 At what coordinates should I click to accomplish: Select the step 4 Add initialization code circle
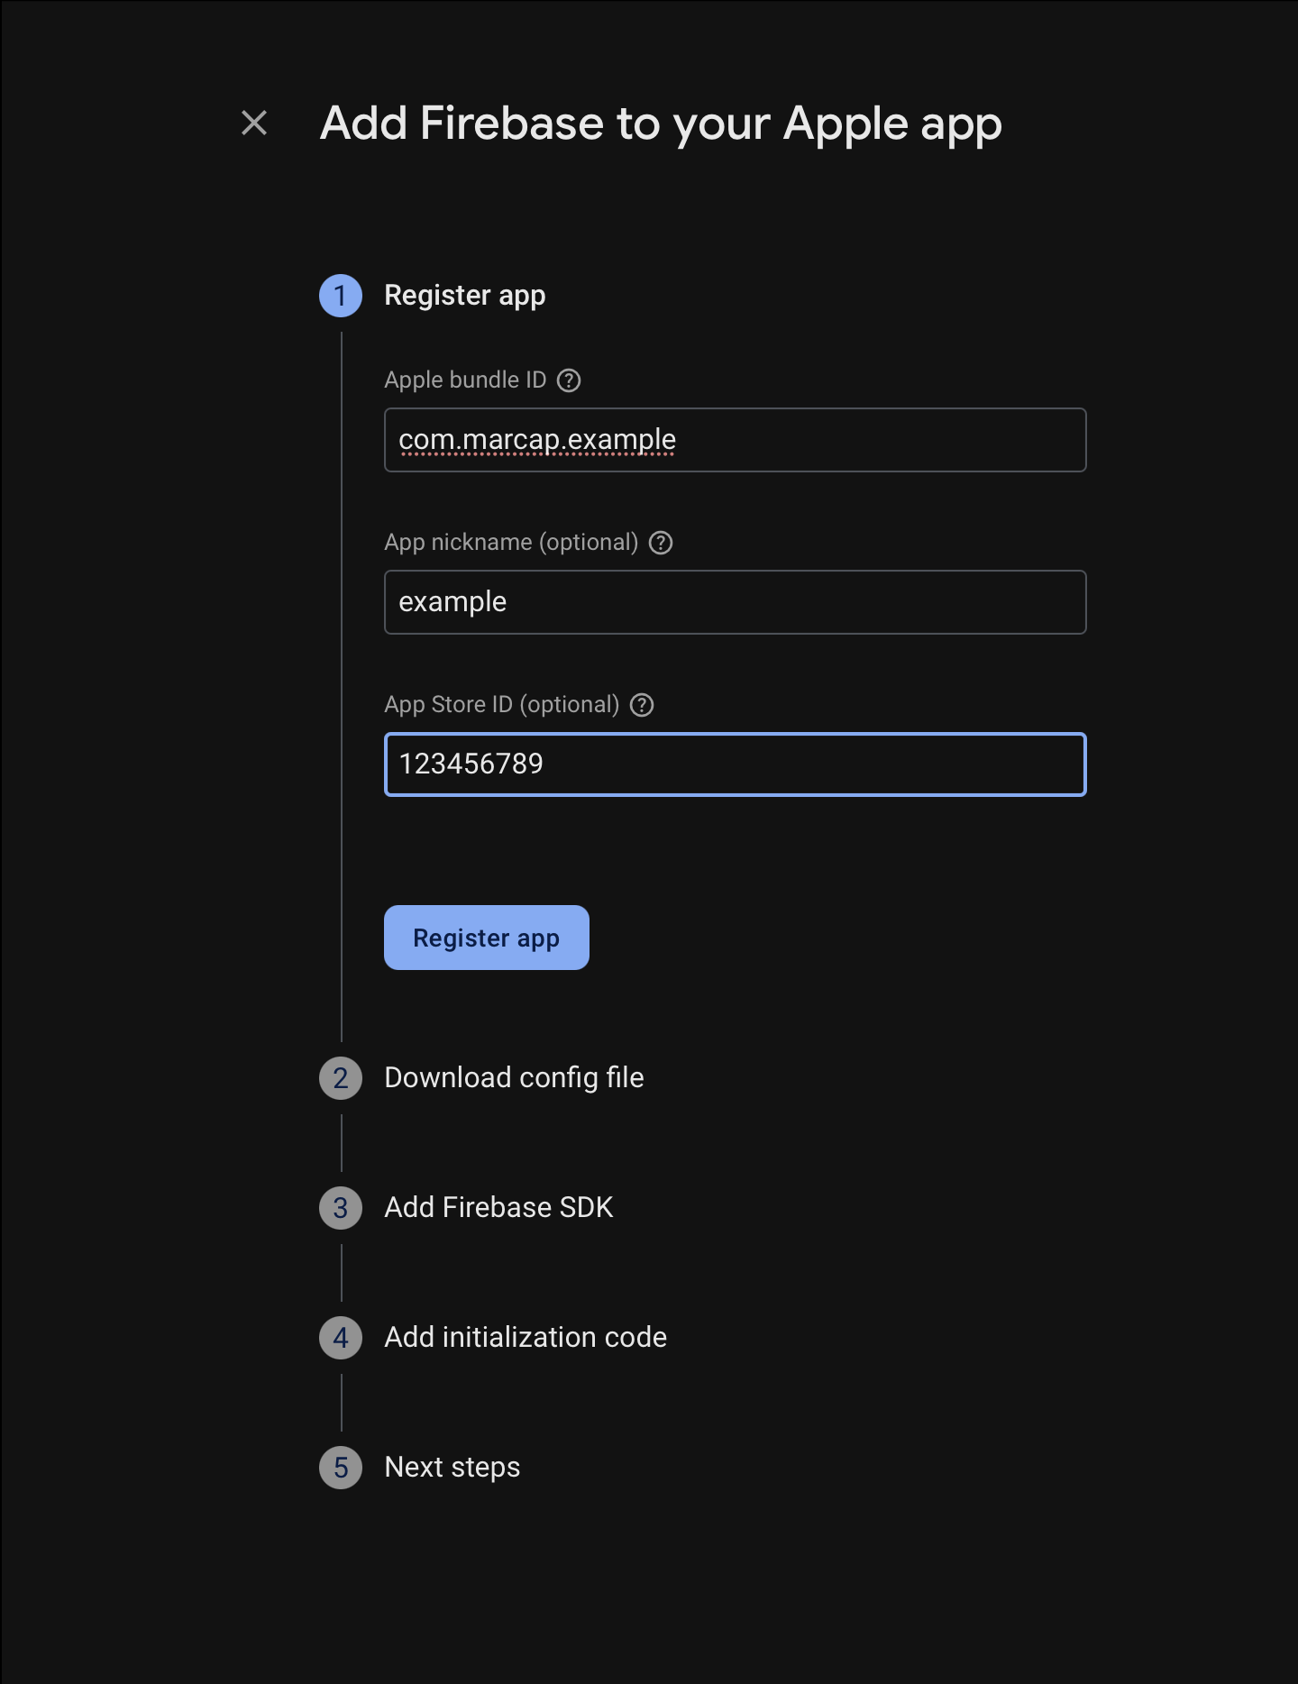(x=341, y=1338)
